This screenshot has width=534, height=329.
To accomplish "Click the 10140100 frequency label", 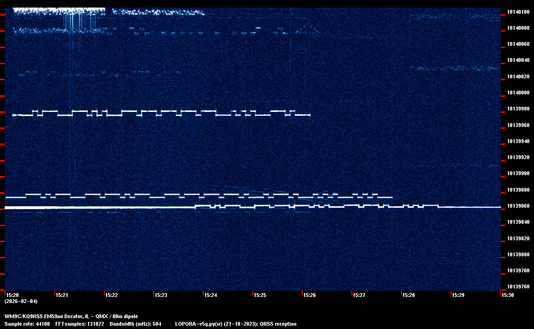I will tap(517, 12).
